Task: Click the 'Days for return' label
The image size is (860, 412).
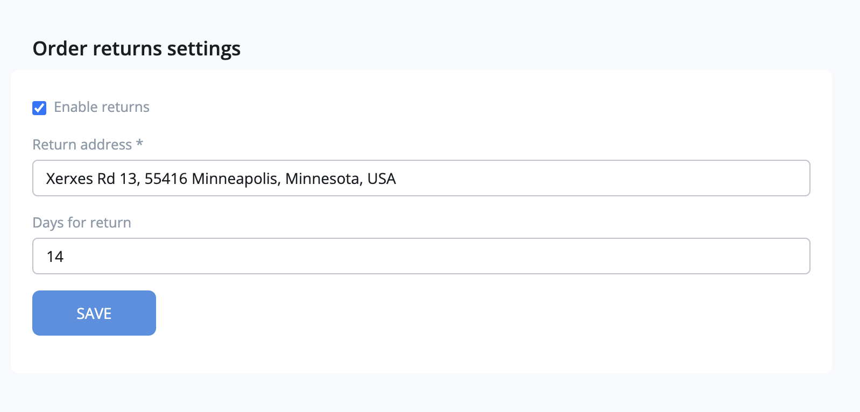Action: (82, 223)
